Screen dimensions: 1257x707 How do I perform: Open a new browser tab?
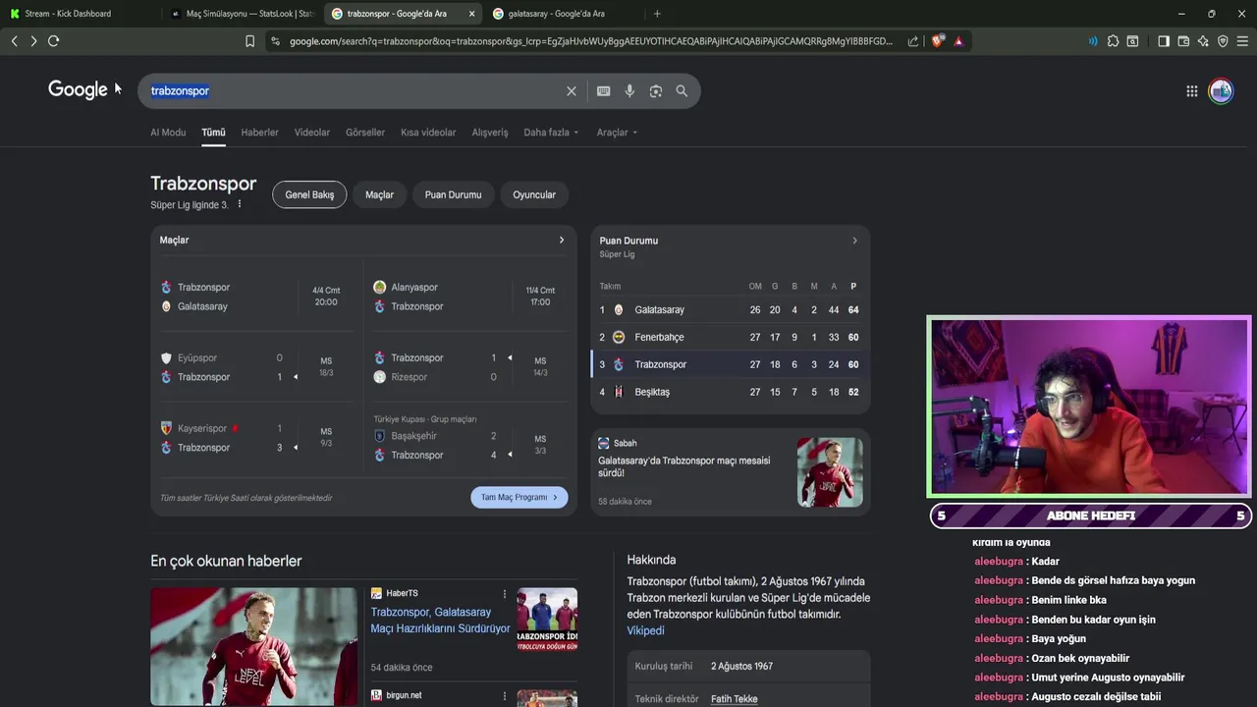coord(657,14)
